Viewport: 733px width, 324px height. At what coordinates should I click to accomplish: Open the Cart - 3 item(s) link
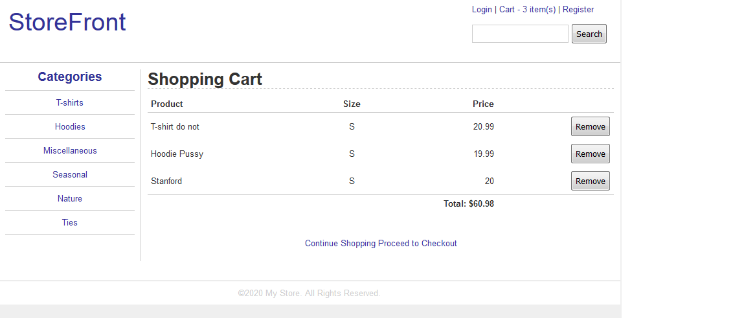[527, 9]
